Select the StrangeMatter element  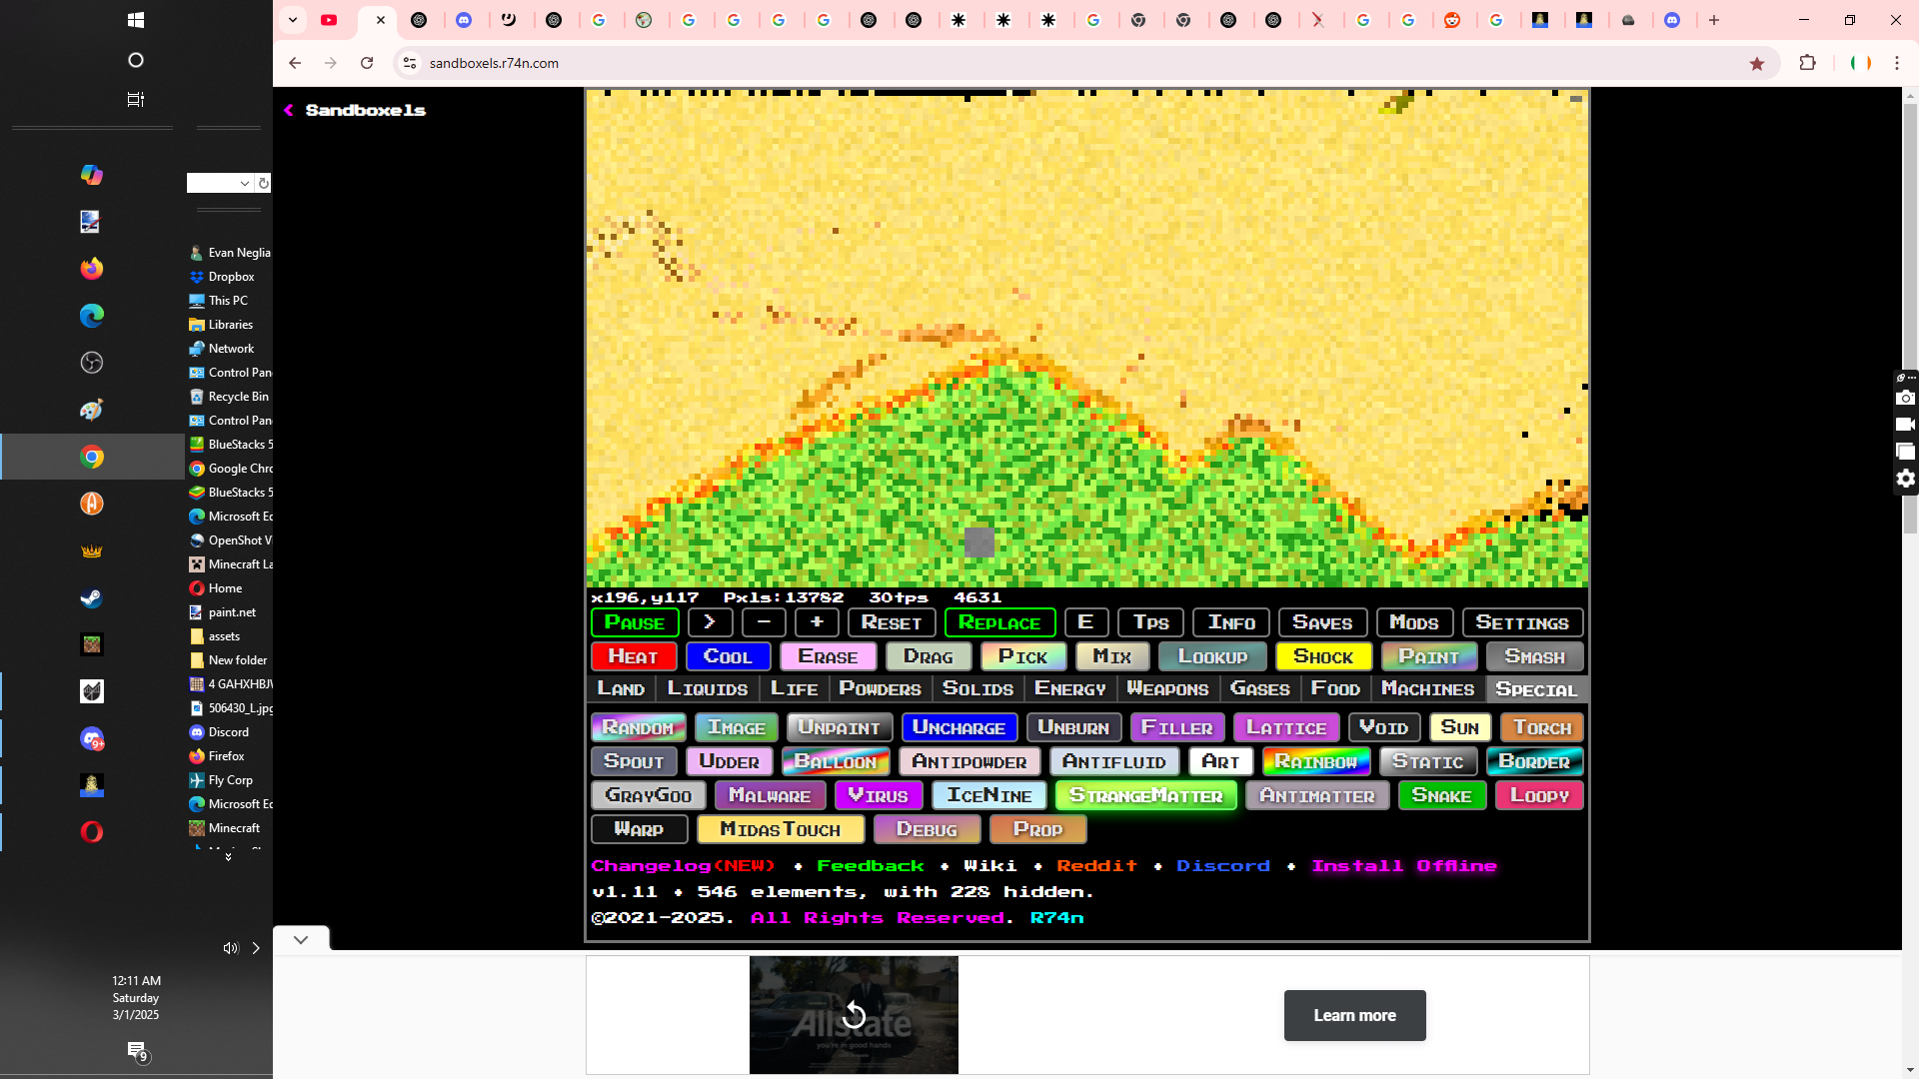pyautogui.click(x=1145, y=795)
